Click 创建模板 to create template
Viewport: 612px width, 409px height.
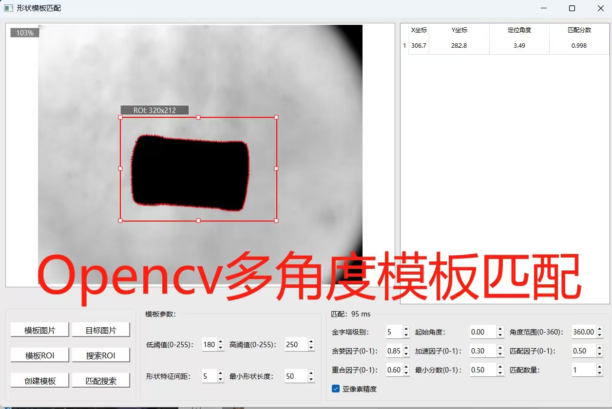tap(40, 381)
